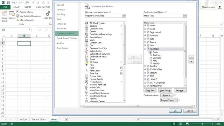The image size is (224, 126).
Task: Click the Cancel button
Action: click(190, 111)
